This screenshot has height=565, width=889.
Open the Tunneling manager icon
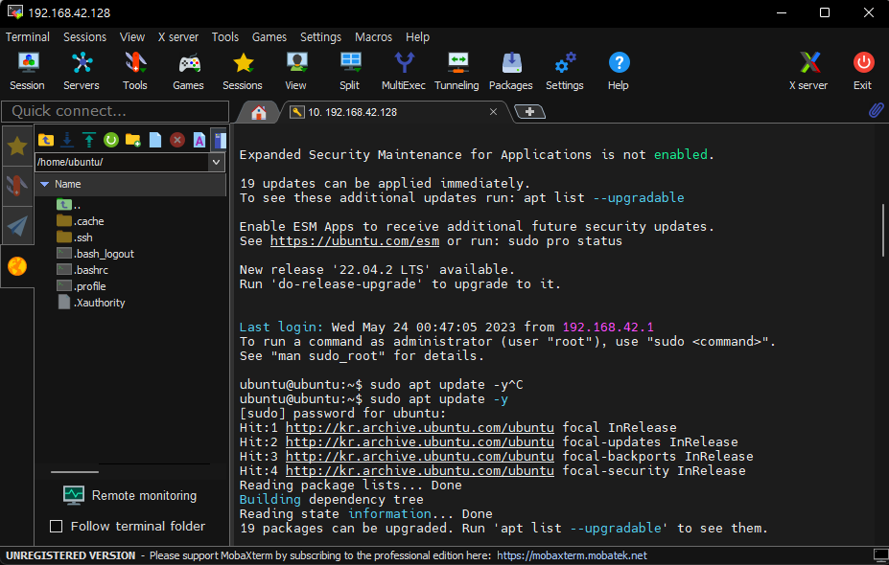click(457, 71)
